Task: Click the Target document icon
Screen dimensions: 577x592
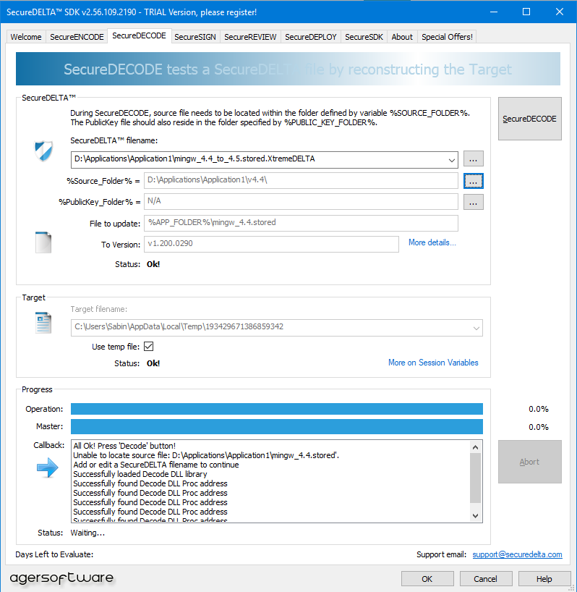Action: pyautogui.click(x=43, y=323)
